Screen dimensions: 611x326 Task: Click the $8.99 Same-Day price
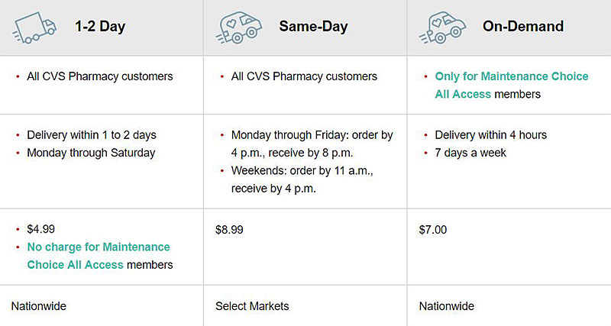tap(229, 229)
